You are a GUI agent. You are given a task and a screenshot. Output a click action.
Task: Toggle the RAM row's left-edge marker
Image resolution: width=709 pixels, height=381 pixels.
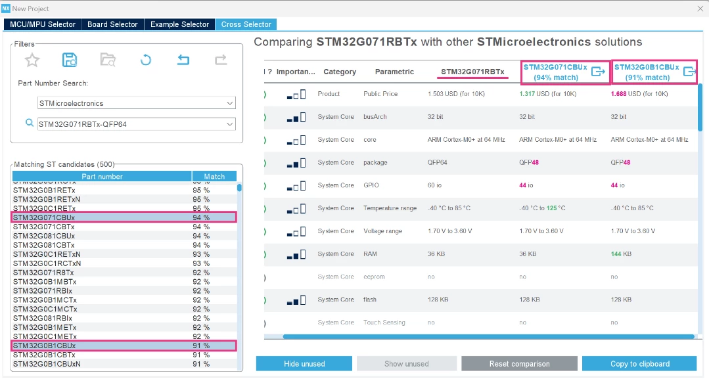265,254
